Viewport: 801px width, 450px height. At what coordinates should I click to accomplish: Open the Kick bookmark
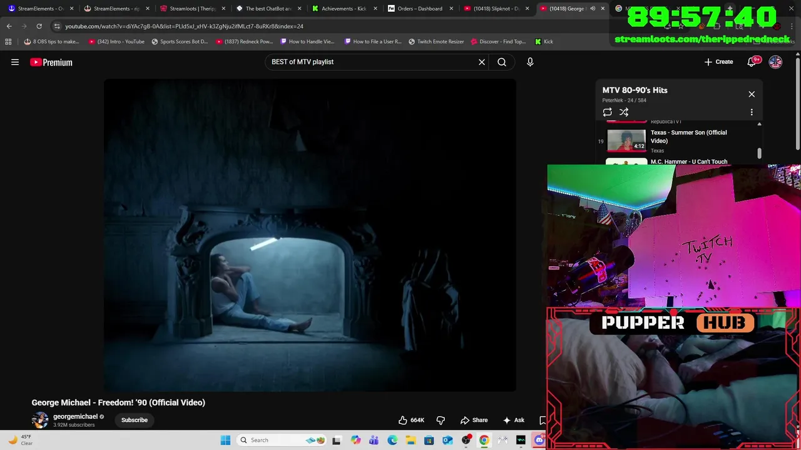pyautogui.click(x=544, y=41)
